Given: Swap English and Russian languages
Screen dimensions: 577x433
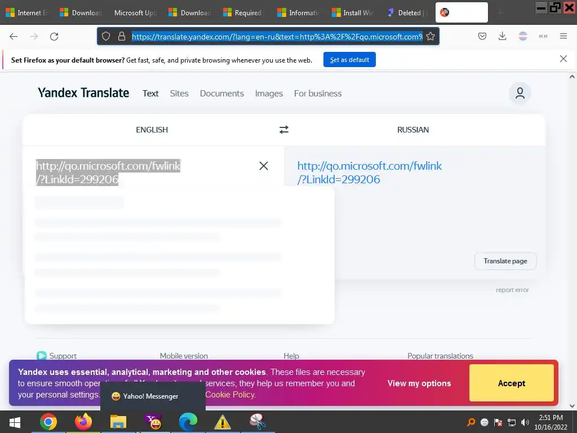Looking at the screenshot, I should click(x=284, y=130).
